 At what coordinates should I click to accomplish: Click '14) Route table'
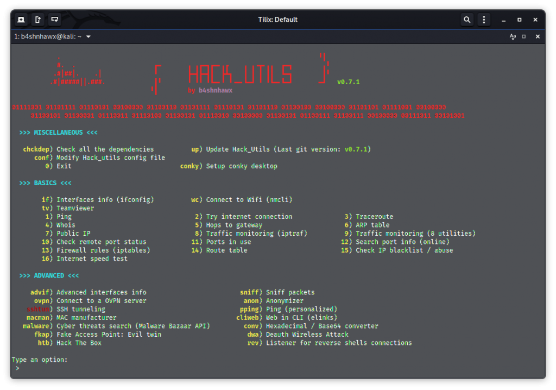tap(219, 250)
